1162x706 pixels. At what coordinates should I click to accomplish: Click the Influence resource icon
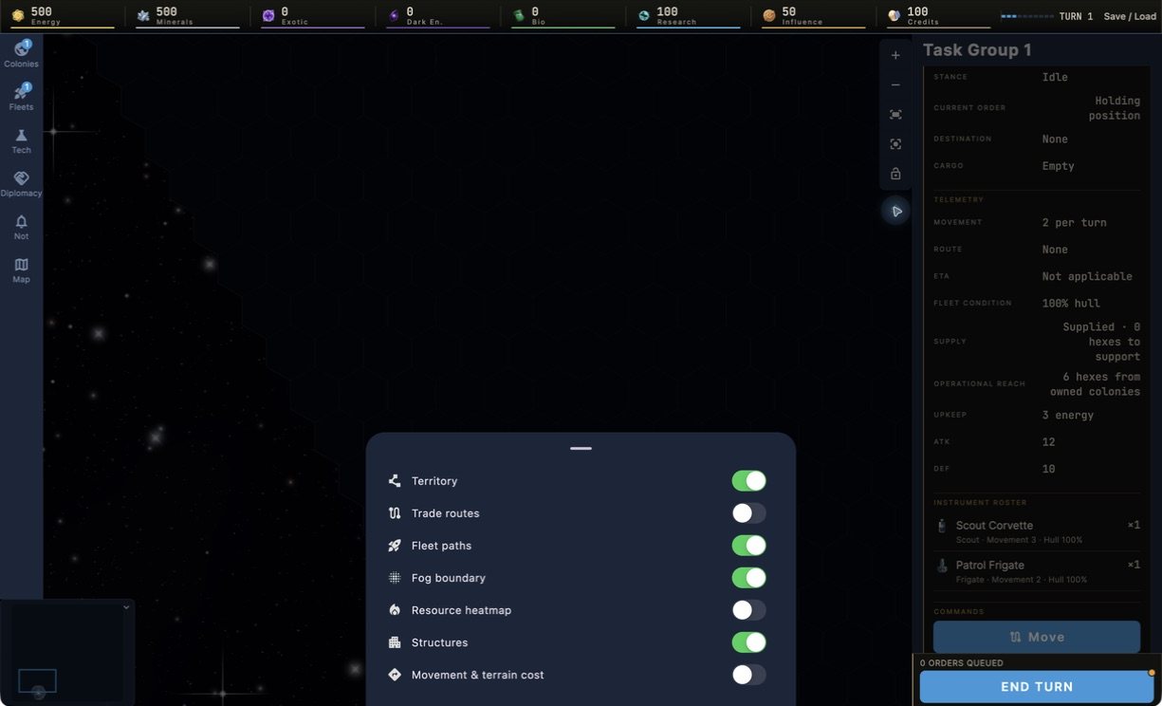(x=769, y=15)
